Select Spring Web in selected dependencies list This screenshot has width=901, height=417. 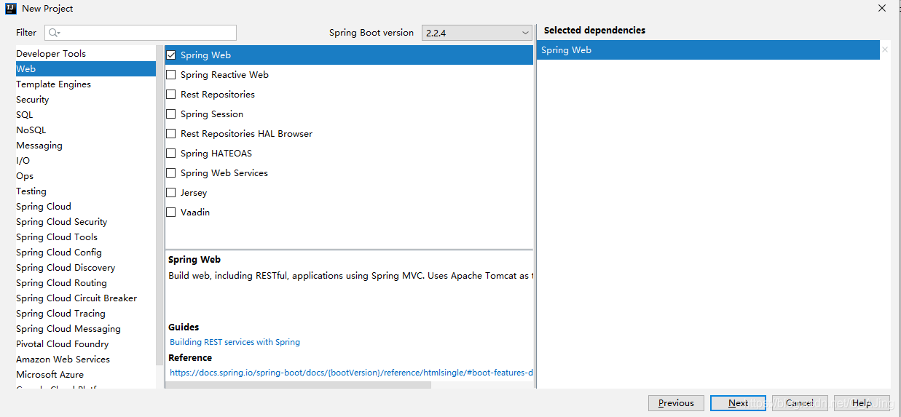pyautogui.click(x=708, y=50)
